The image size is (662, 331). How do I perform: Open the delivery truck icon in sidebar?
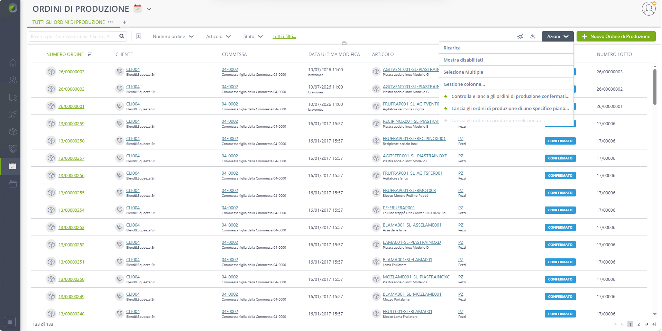coord(13,97)
